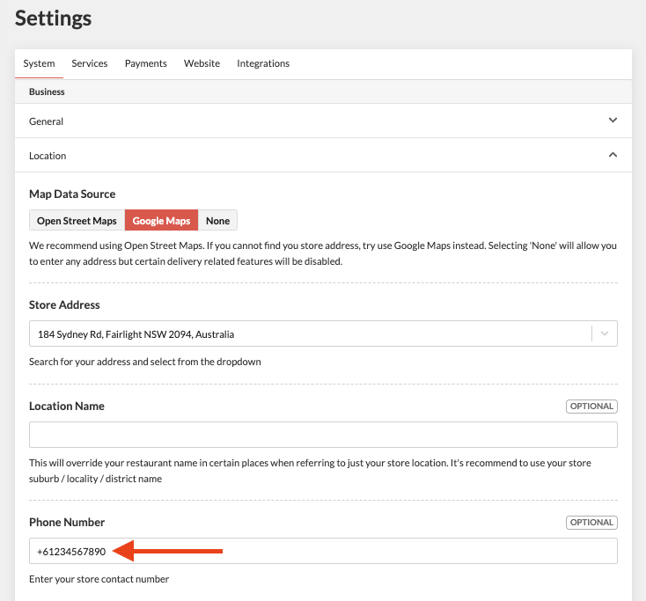This screenshot has height=601, width=646.
Task: Open the 184 Sydney Rd address combo box
Action: (308, 334)
